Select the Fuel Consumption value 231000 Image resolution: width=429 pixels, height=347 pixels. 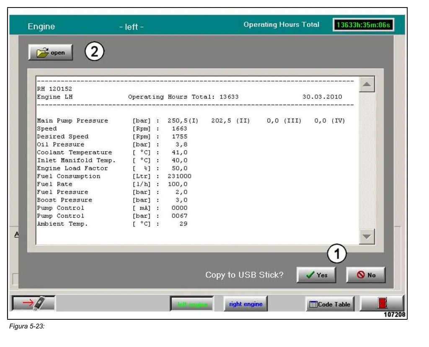(179, 176)
